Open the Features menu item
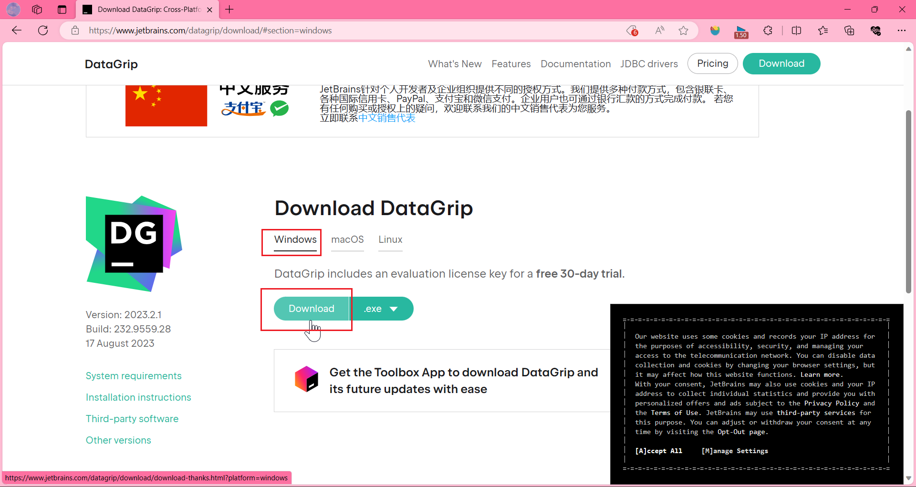Image resolution: width=916 pixels, height=487 pixels. click(511, 64)
